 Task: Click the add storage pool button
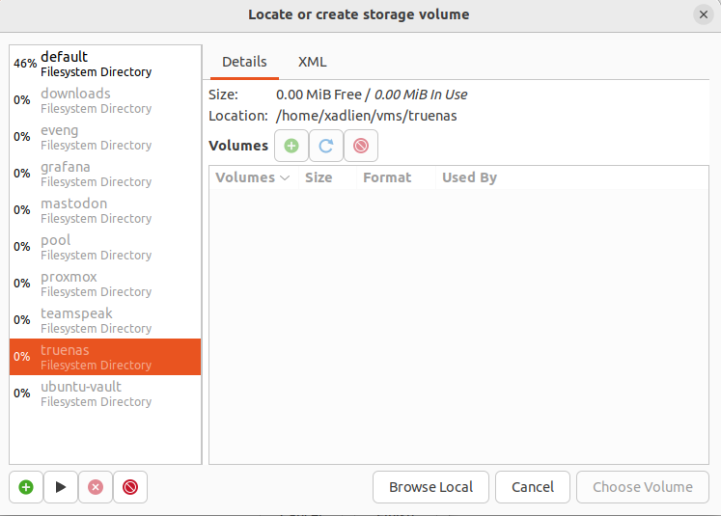26,487
